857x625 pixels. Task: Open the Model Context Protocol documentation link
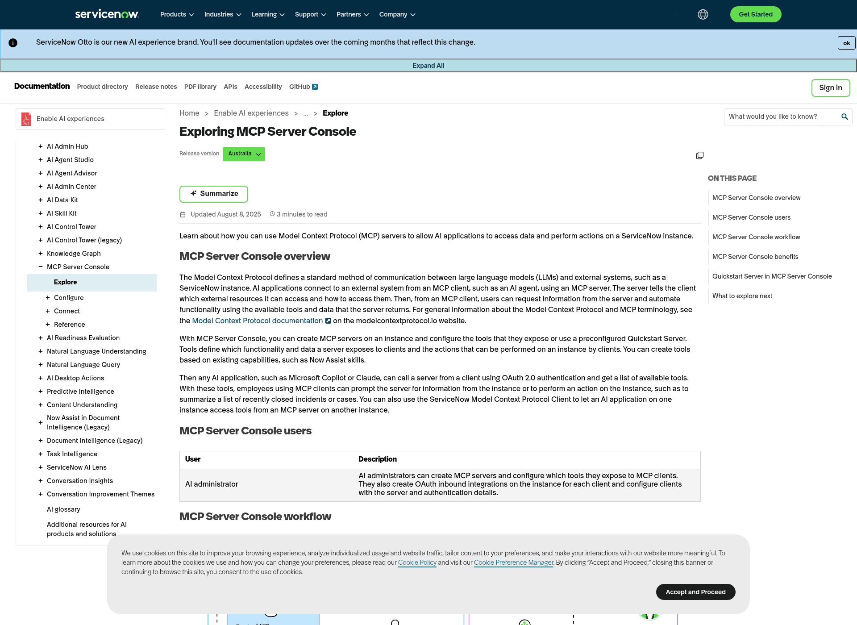click(257, 321)
